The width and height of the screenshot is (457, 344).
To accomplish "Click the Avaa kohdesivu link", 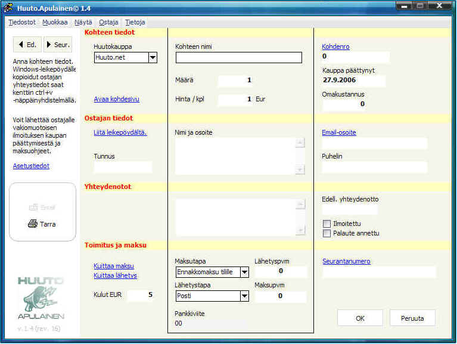I will [116, 99].
